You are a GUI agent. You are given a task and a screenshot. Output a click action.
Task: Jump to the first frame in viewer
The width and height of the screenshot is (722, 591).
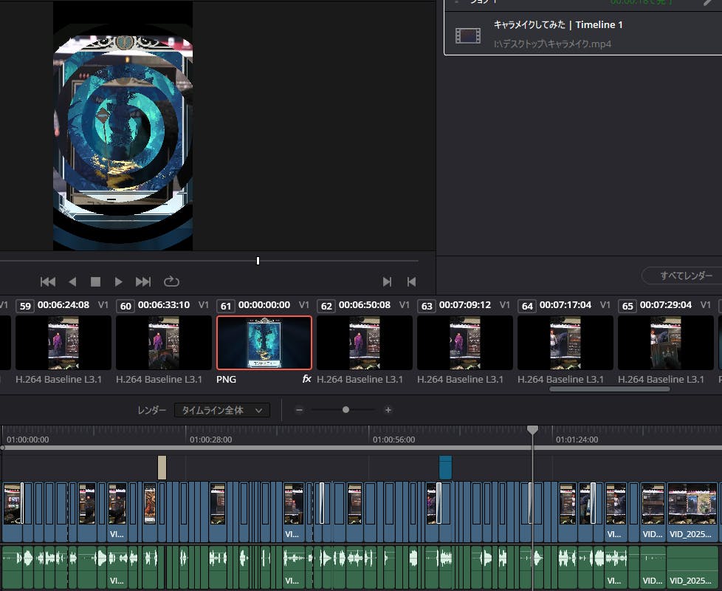coord(47,281)
